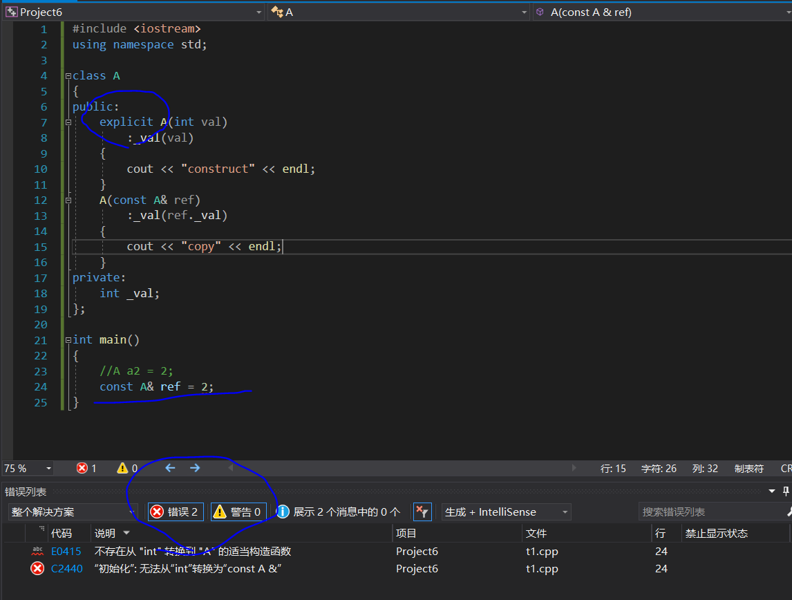Click the 制表符 indentation indicator
792x600 pixels.
pos(748,469)
